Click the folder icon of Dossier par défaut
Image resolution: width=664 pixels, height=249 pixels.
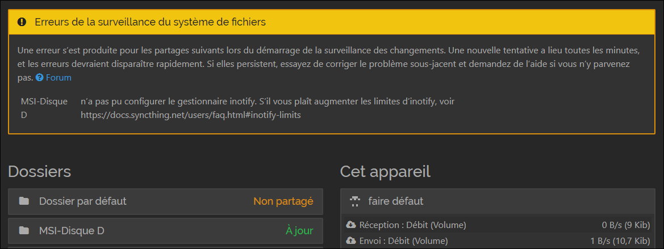(24, 201)
